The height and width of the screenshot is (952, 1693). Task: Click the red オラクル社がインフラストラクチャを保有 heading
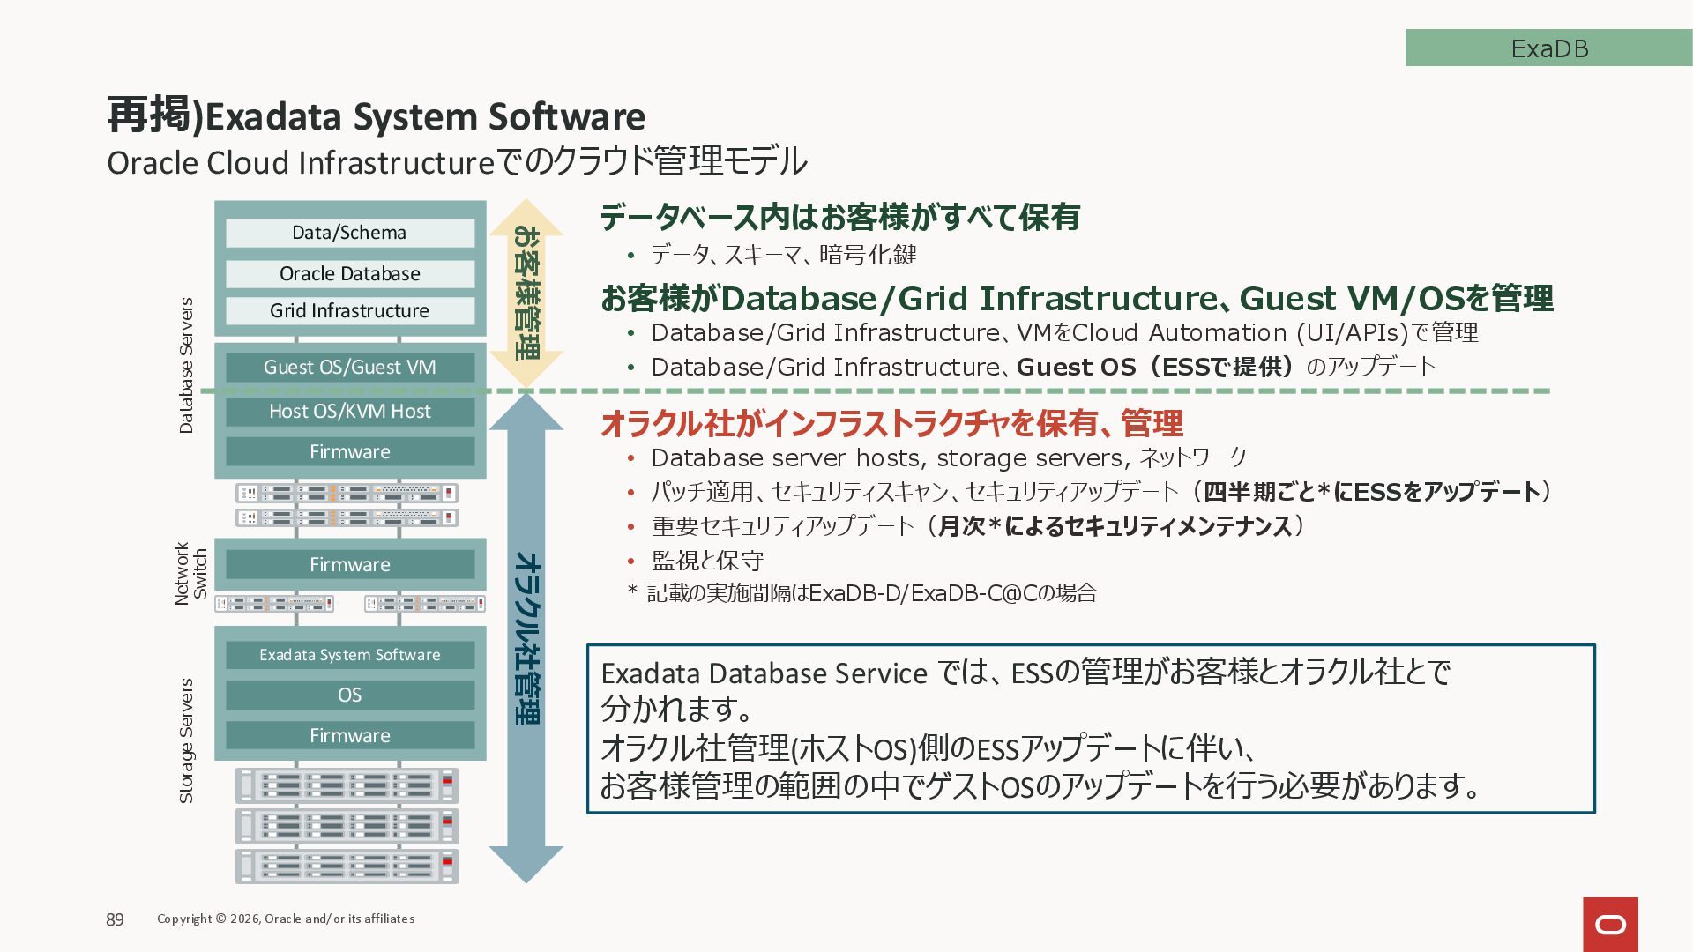coord(891,424)
